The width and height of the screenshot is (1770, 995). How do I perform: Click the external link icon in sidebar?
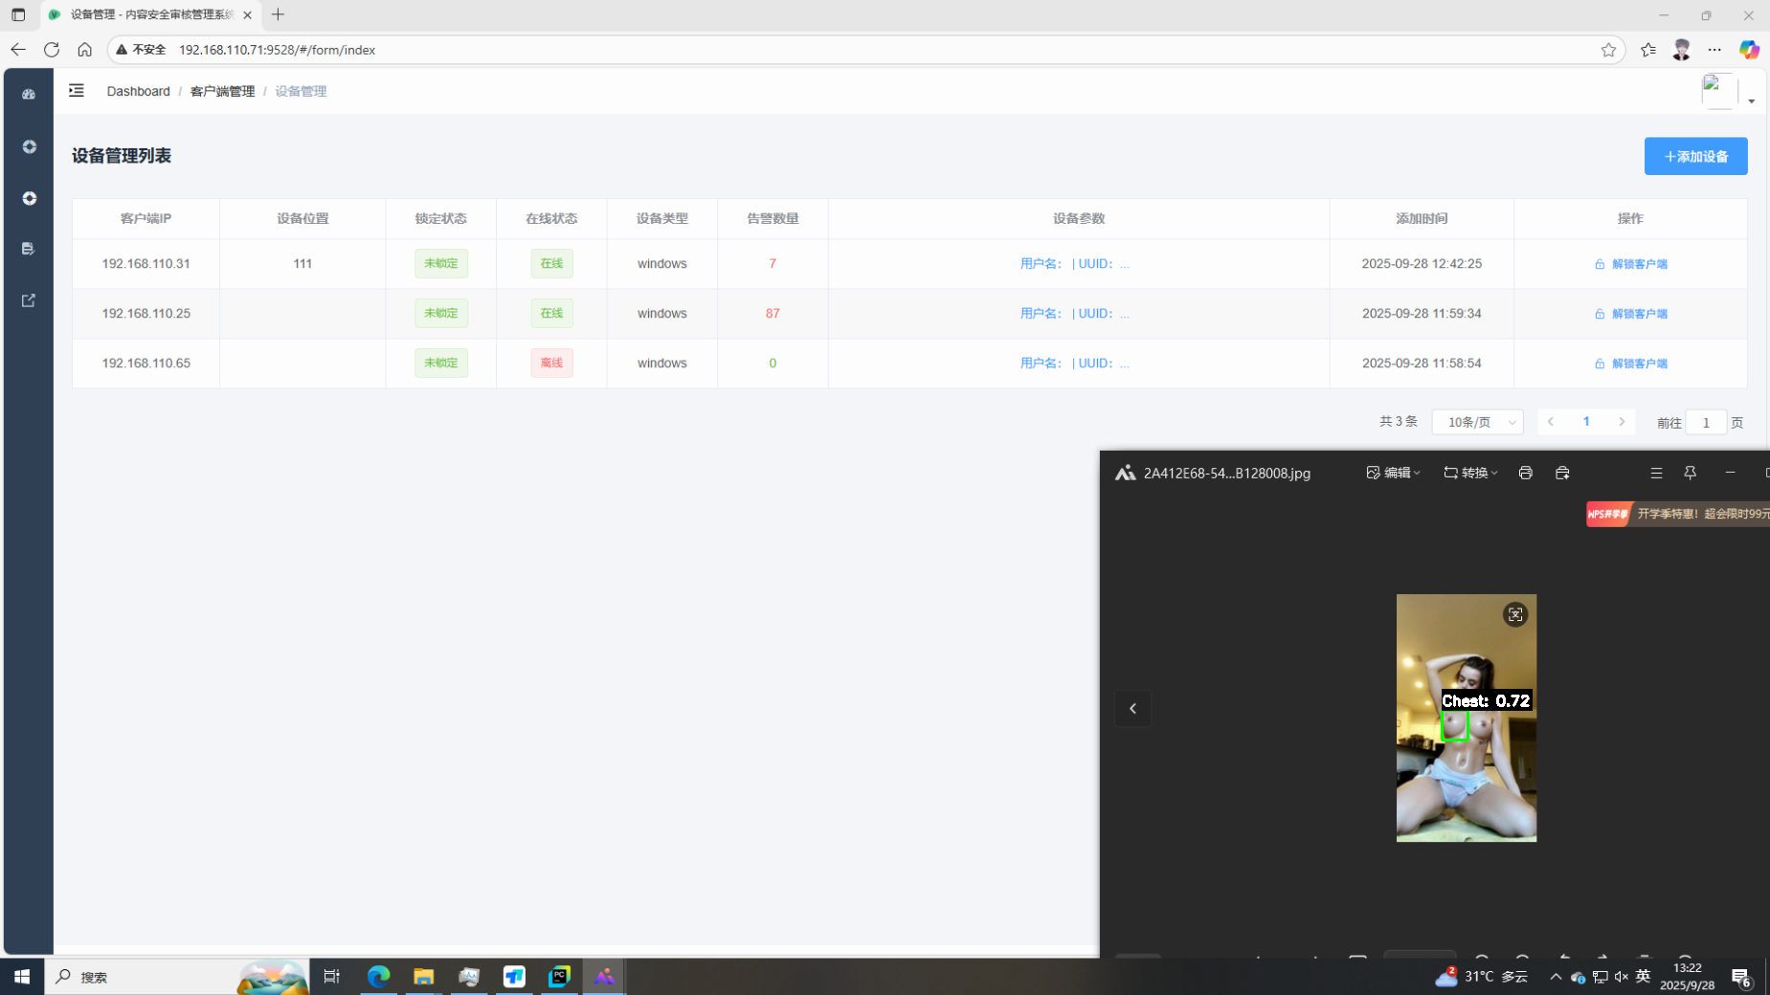[29, 300]
